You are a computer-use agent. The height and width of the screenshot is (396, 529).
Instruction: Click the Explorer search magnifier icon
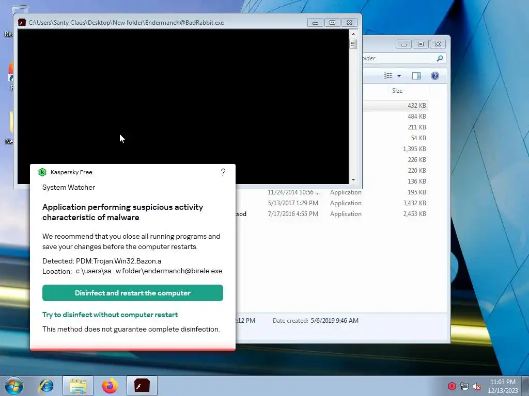point(440,58)
